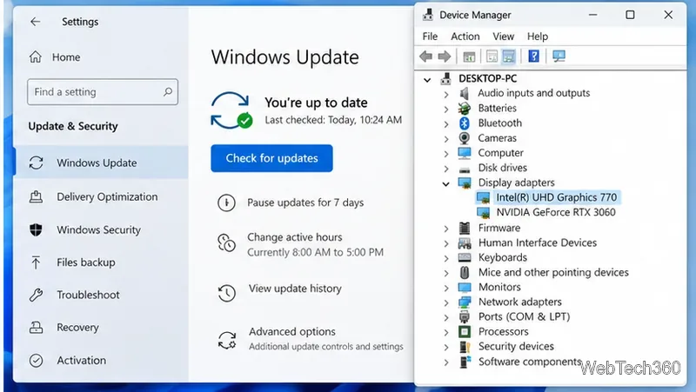This screenshot has width=696, height=392.
Task: Click the View update history icon
Action: (226, 293)
